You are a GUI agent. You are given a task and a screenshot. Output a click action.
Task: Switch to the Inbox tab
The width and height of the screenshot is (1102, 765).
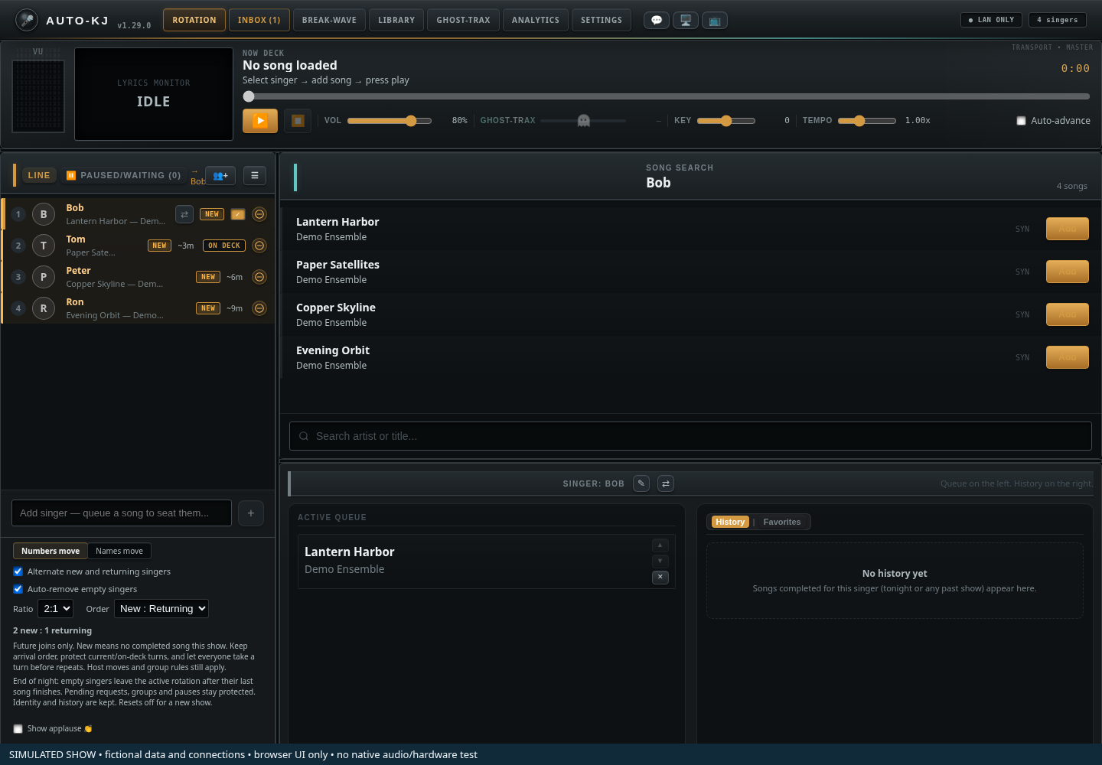[259, 20]
